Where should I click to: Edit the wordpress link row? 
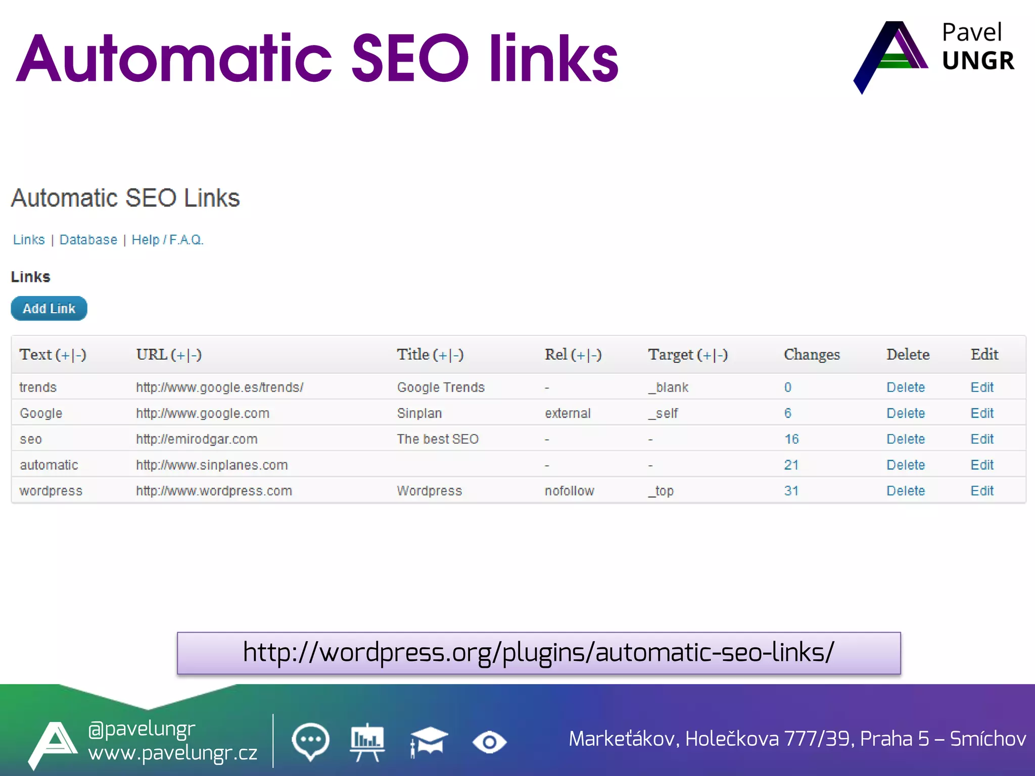981,491
